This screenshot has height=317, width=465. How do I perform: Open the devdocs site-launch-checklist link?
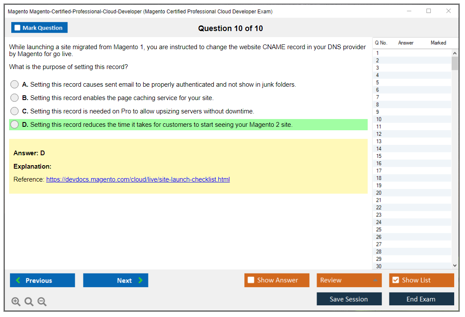pyautogui.click(x=138, y=179)
